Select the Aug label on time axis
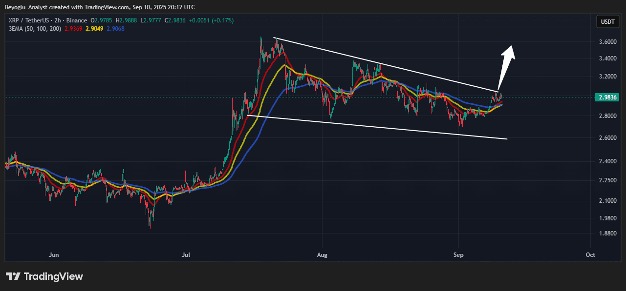Viewport: 626px width, 291px height. pyautogui.click(x=322, y=254)
